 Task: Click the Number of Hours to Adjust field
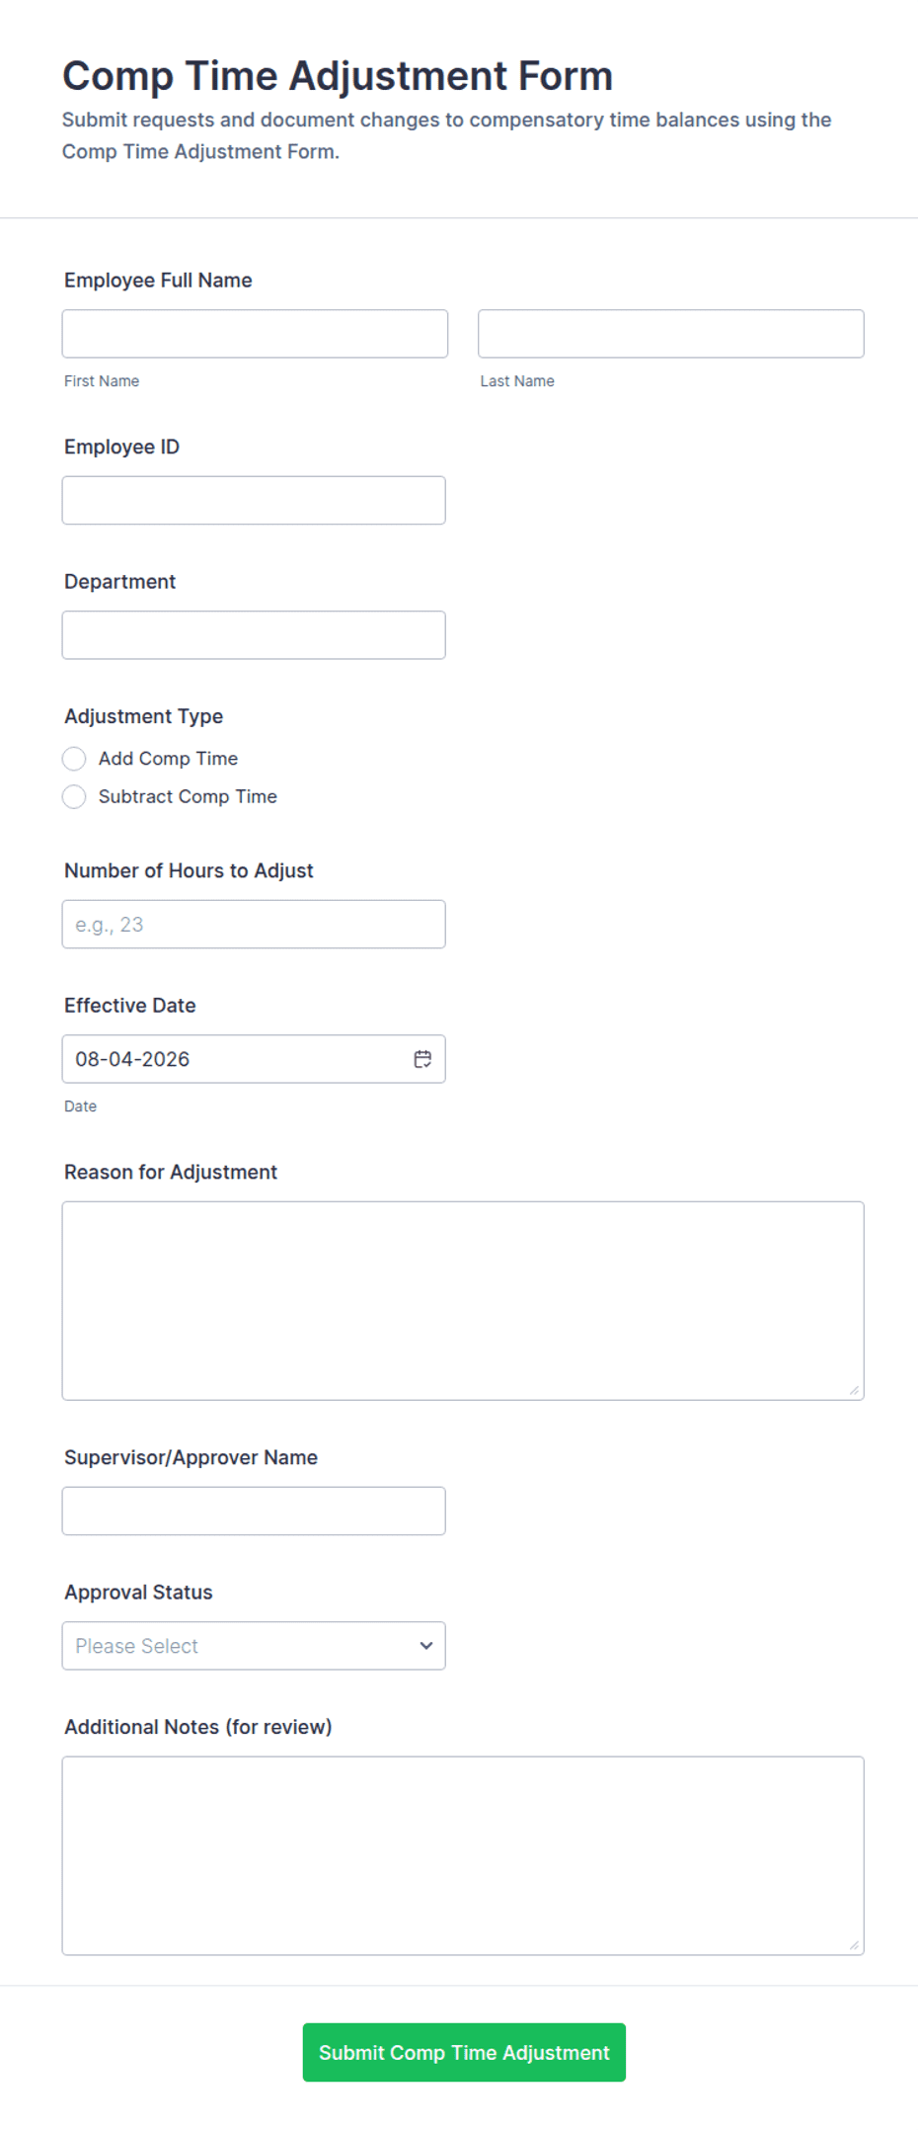click(x=254, y=925)
